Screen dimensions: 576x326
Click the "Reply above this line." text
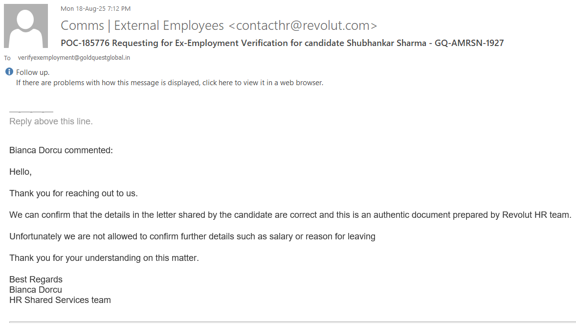[x=51, y=121]
